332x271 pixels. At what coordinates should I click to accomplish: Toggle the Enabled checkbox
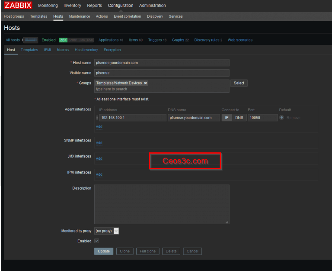[96, 241]
